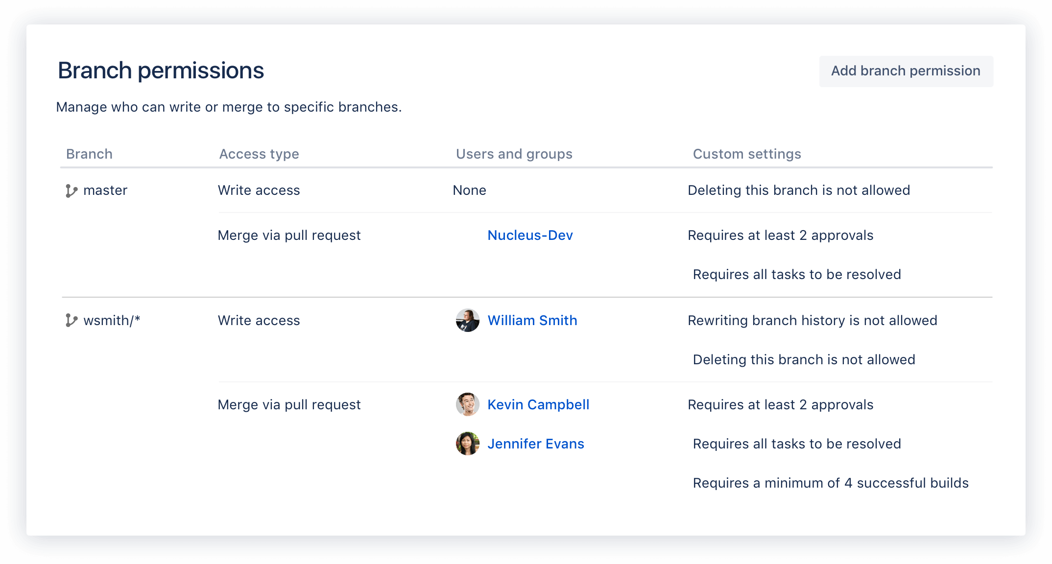Open Kevin Campbell's user profile link
Image resolution: width=1052 pixels, height=564 pixels.
tap(538, 405)
